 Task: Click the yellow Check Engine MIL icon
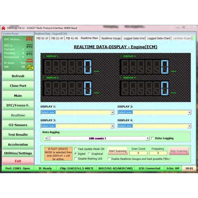[x=29, y=67]
